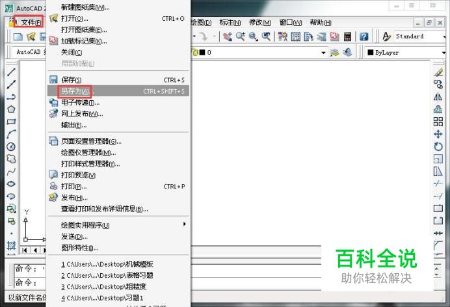This screenshot has width=450, height=307.
Task: Select the Rectangle tool
Action: (x=11, y=122)
